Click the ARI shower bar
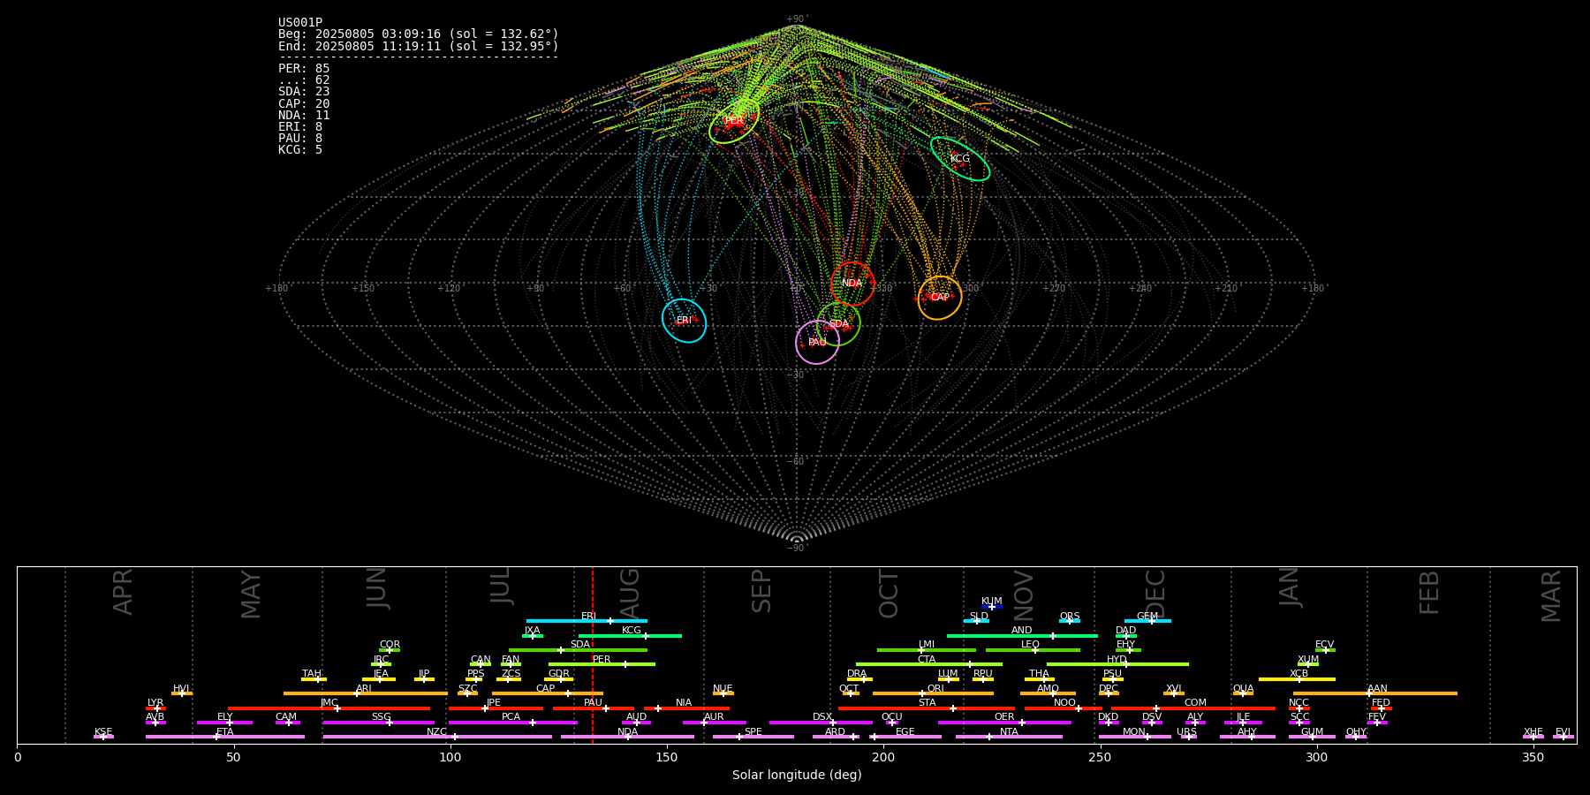The height and width of the screenshot is (795, 1590). pos(365,693)
